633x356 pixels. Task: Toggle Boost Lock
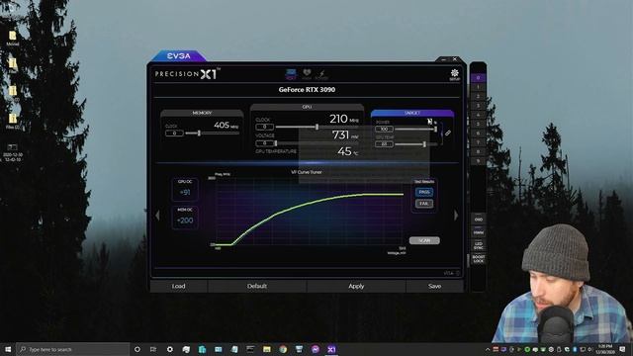[479, 259]
